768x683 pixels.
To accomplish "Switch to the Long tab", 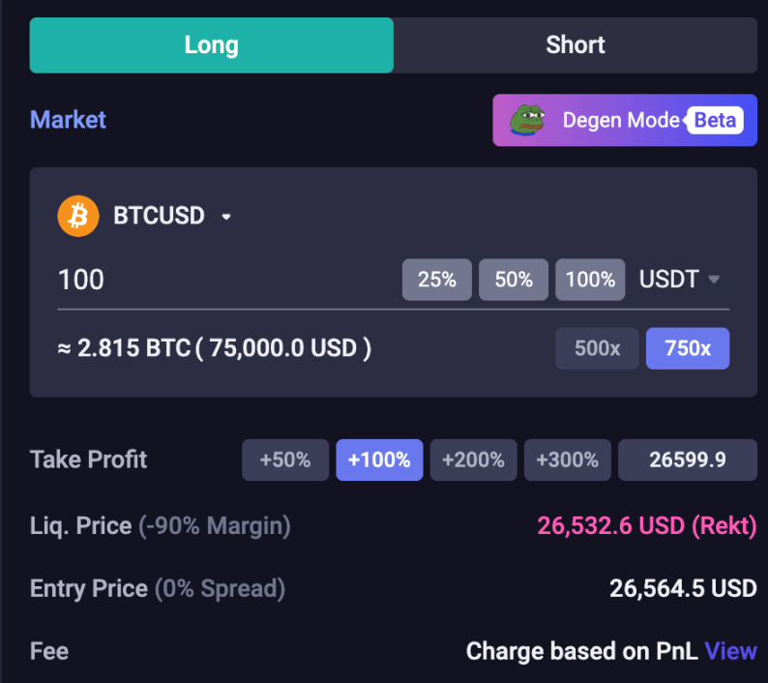I will pyautogui.click(x=211, y=45).
